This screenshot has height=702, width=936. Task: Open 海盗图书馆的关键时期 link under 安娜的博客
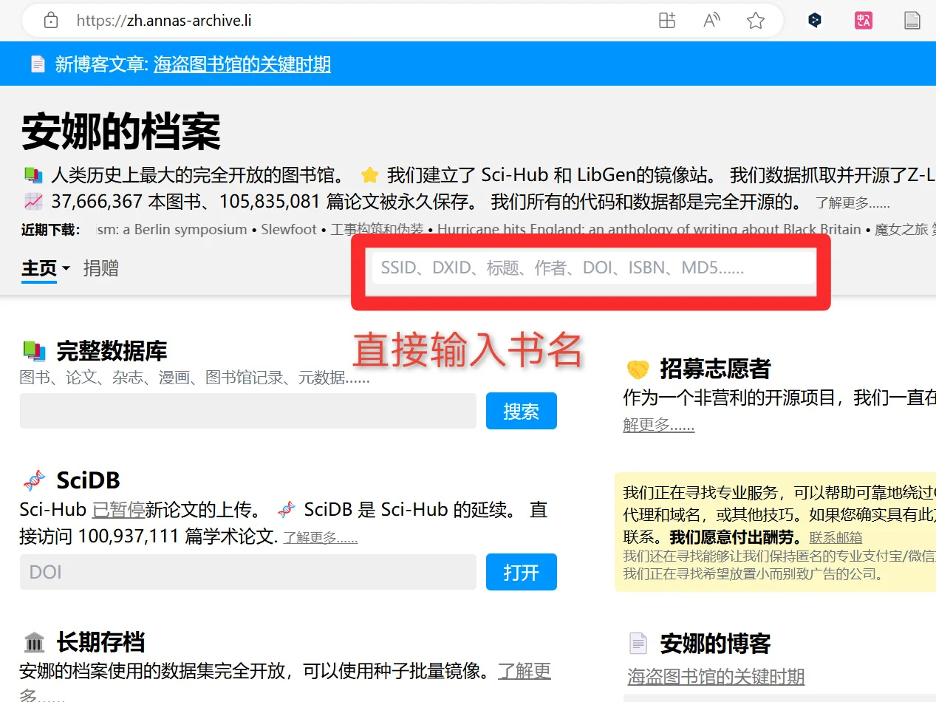point(716,676)
